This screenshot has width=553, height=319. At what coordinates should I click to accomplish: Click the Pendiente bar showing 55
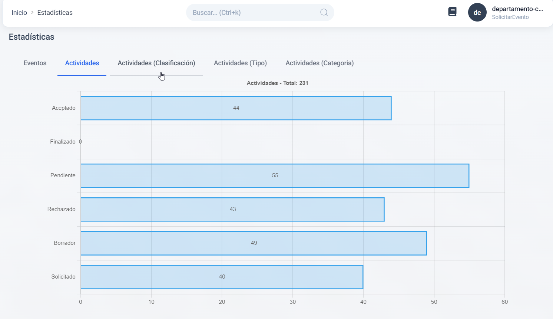click(275, 176)
